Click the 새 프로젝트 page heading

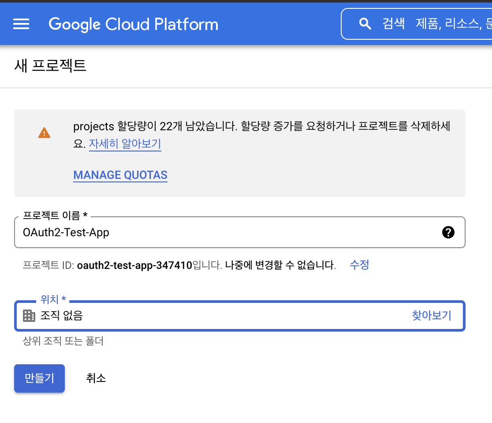pos(51,66)
